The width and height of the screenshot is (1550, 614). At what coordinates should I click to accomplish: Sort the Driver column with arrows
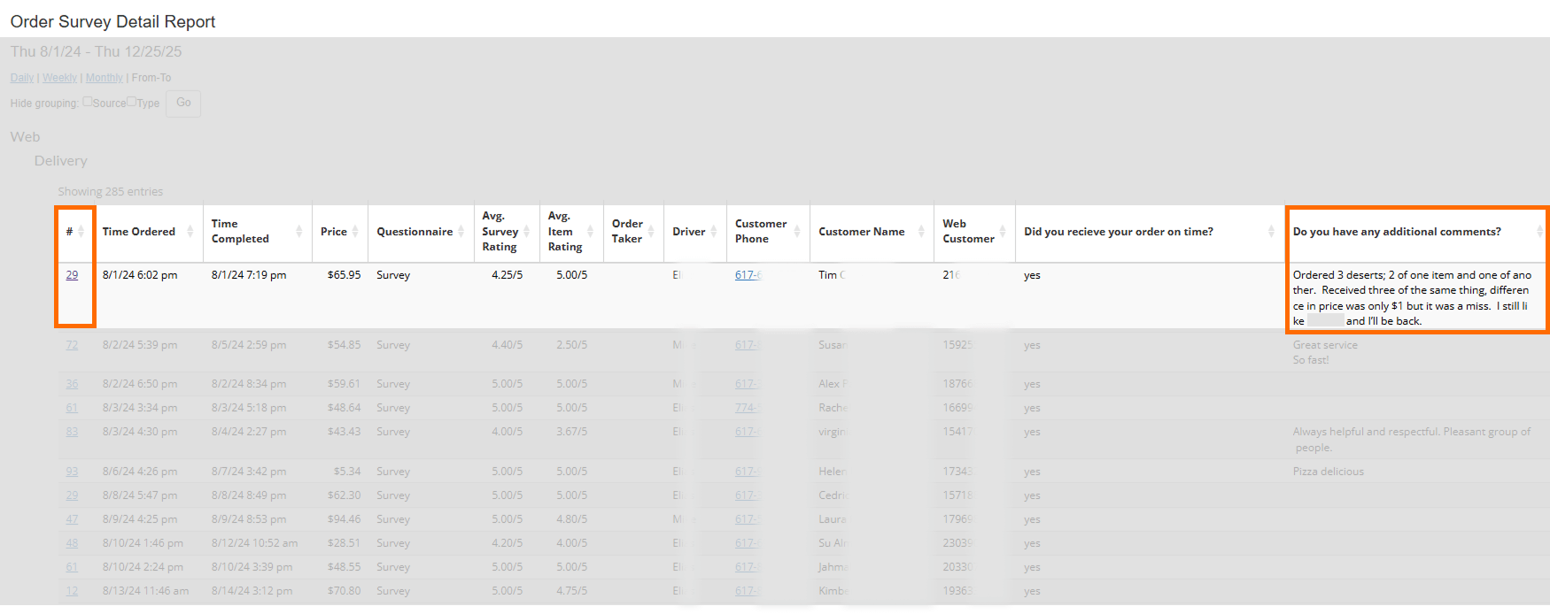713,232
